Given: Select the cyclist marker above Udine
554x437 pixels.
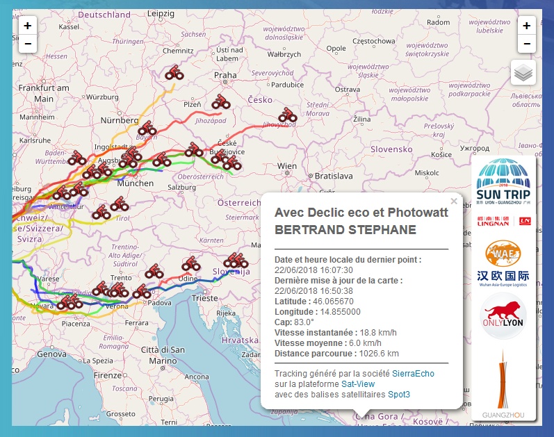Looking at the screenshot, I should (x=191, y=264).
